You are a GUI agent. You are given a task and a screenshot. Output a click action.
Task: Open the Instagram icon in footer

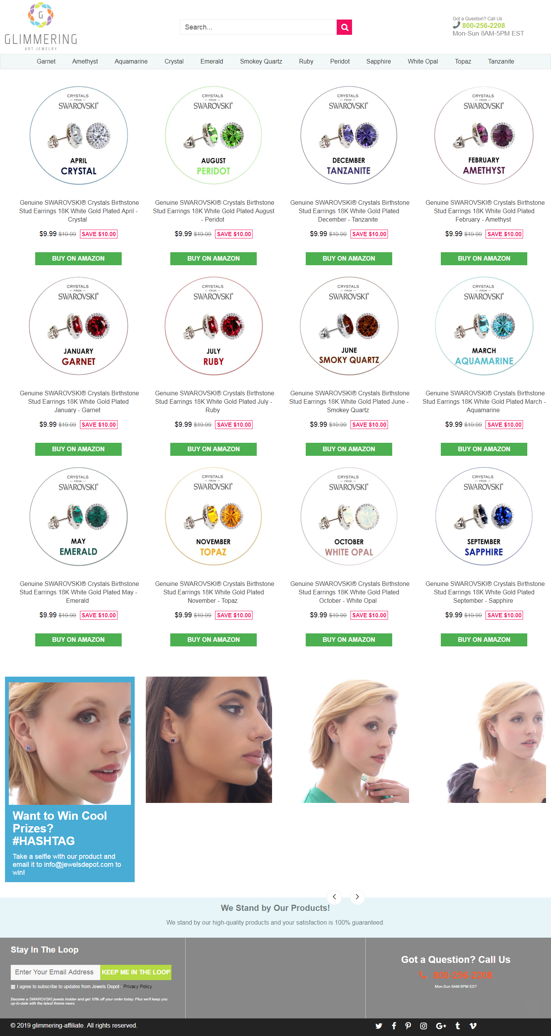coord(424,1026)
